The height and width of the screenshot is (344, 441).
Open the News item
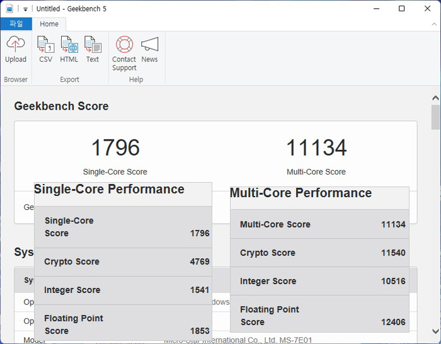pos(149,50)
